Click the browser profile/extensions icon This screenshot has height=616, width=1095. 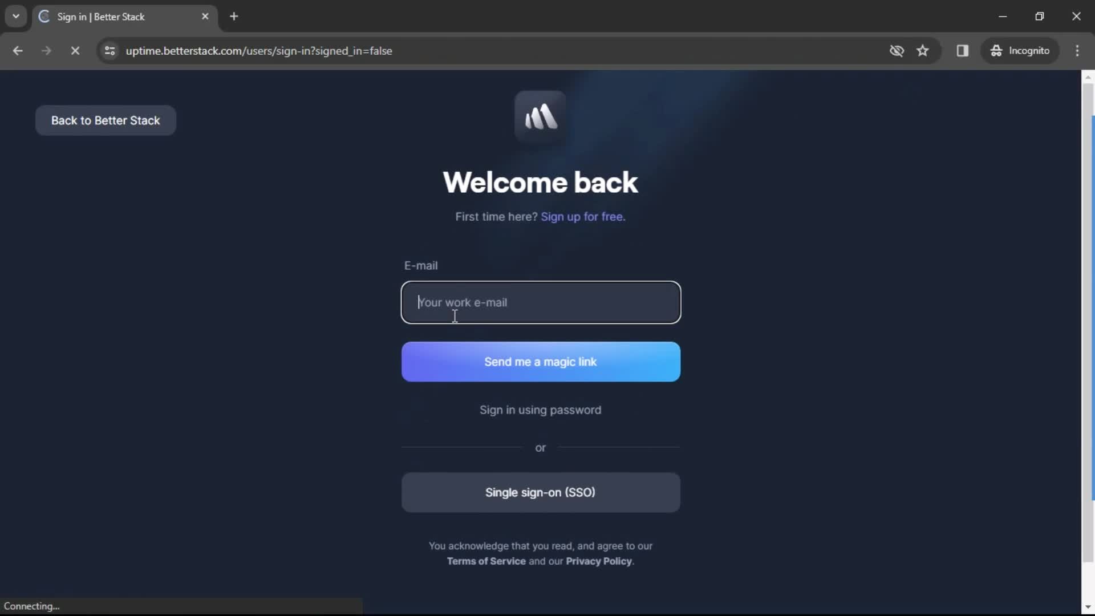coord(1019,50)
